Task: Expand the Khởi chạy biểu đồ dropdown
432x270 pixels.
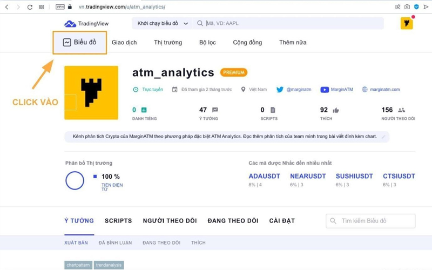Action: tap(163, 23)
